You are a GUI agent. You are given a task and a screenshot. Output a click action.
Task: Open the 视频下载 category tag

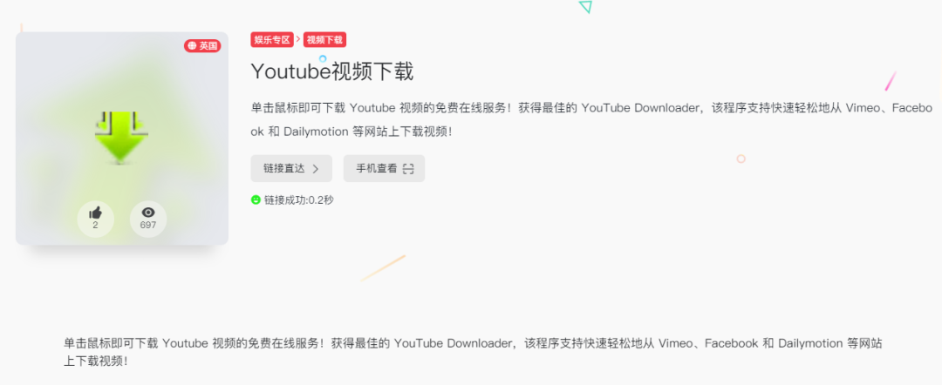point(324,40)
